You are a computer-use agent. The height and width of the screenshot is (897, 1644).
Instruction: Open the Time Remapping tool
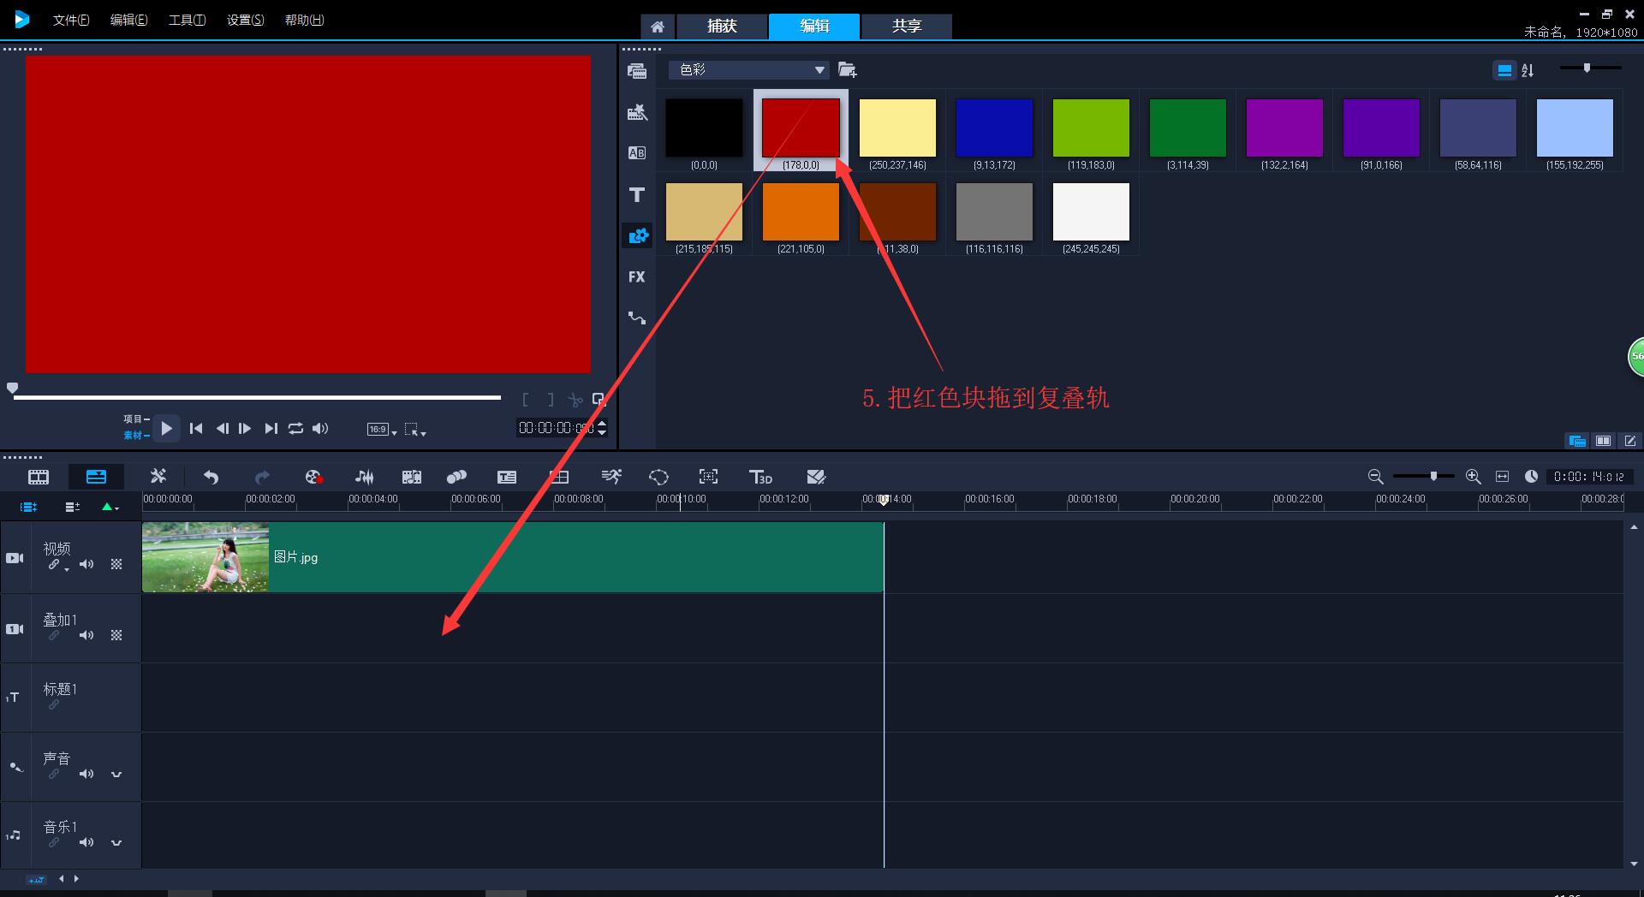[611, 477]
